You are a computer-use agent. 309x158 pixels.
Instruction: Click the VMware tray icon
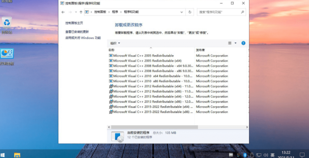click(x=231, y=155)
